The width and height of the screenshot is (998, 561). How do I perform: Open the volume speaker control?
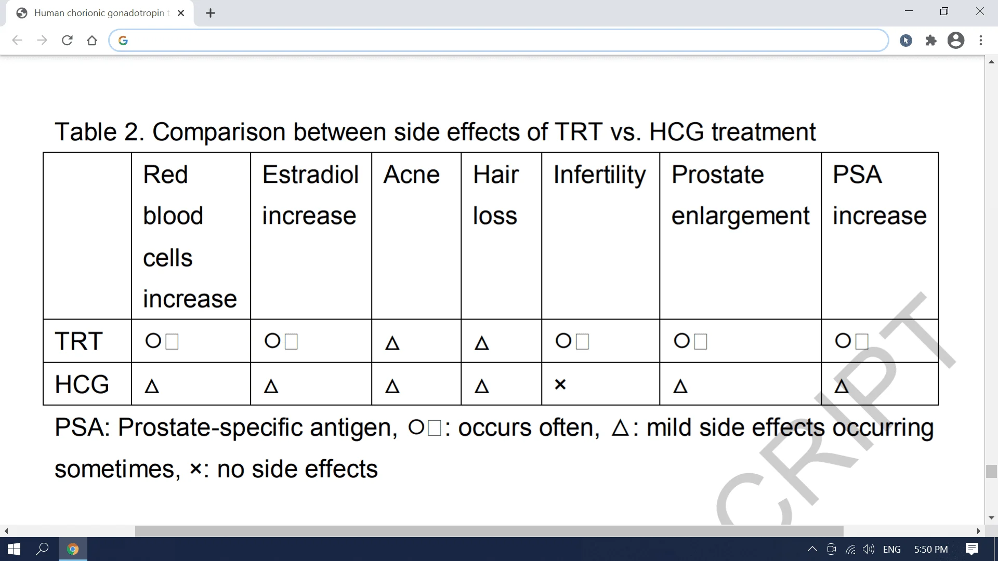(x=868, y=549)
